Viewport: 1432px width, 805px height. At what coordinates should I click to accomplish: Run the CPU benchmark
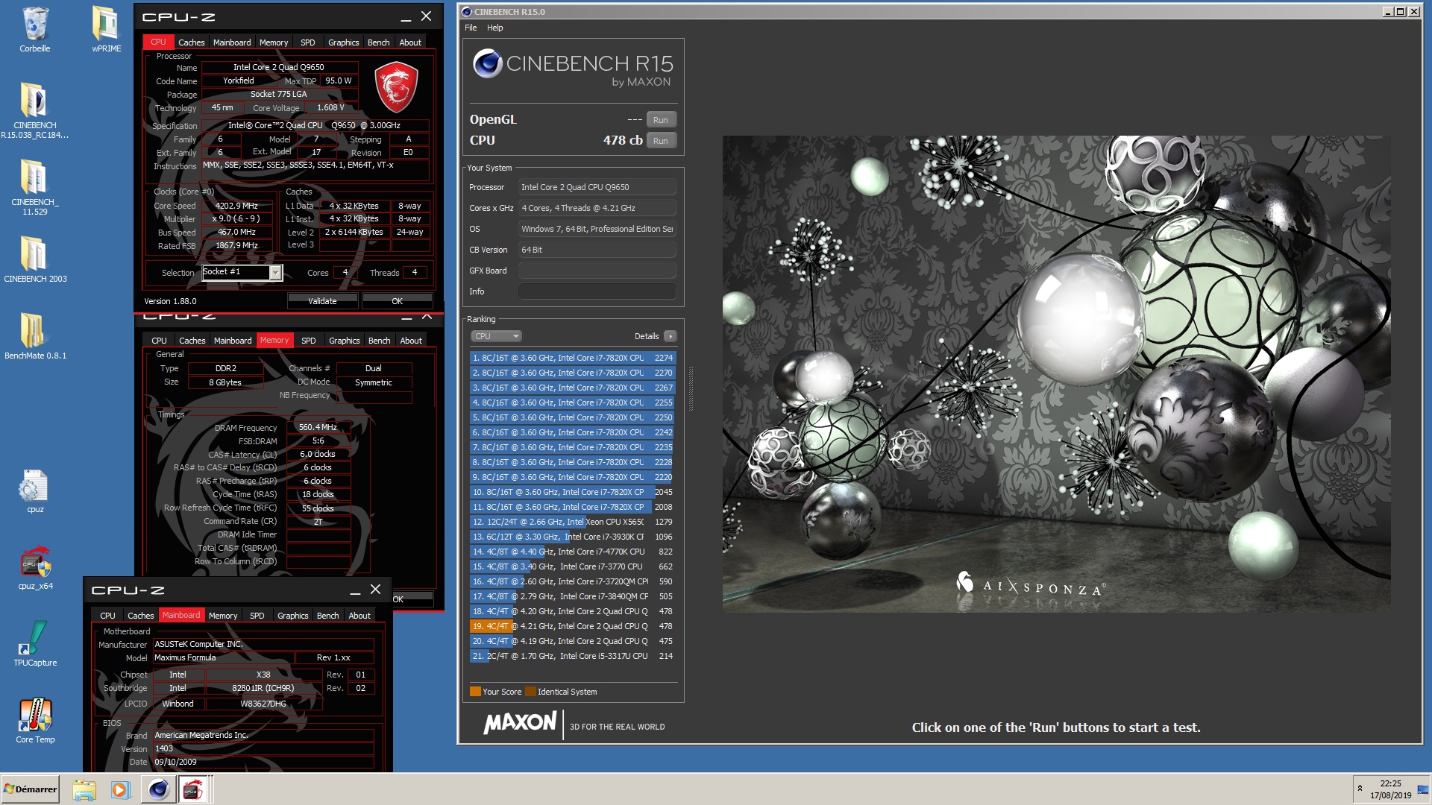point(661,141)
